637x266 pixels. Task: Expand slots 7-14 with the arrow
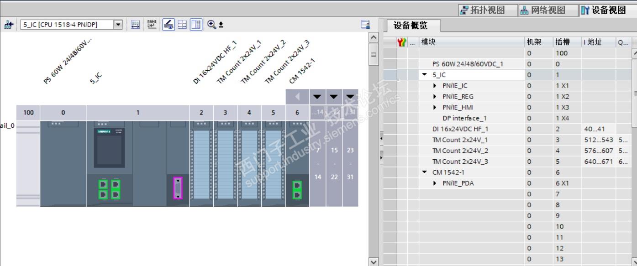tap(318, 97)
